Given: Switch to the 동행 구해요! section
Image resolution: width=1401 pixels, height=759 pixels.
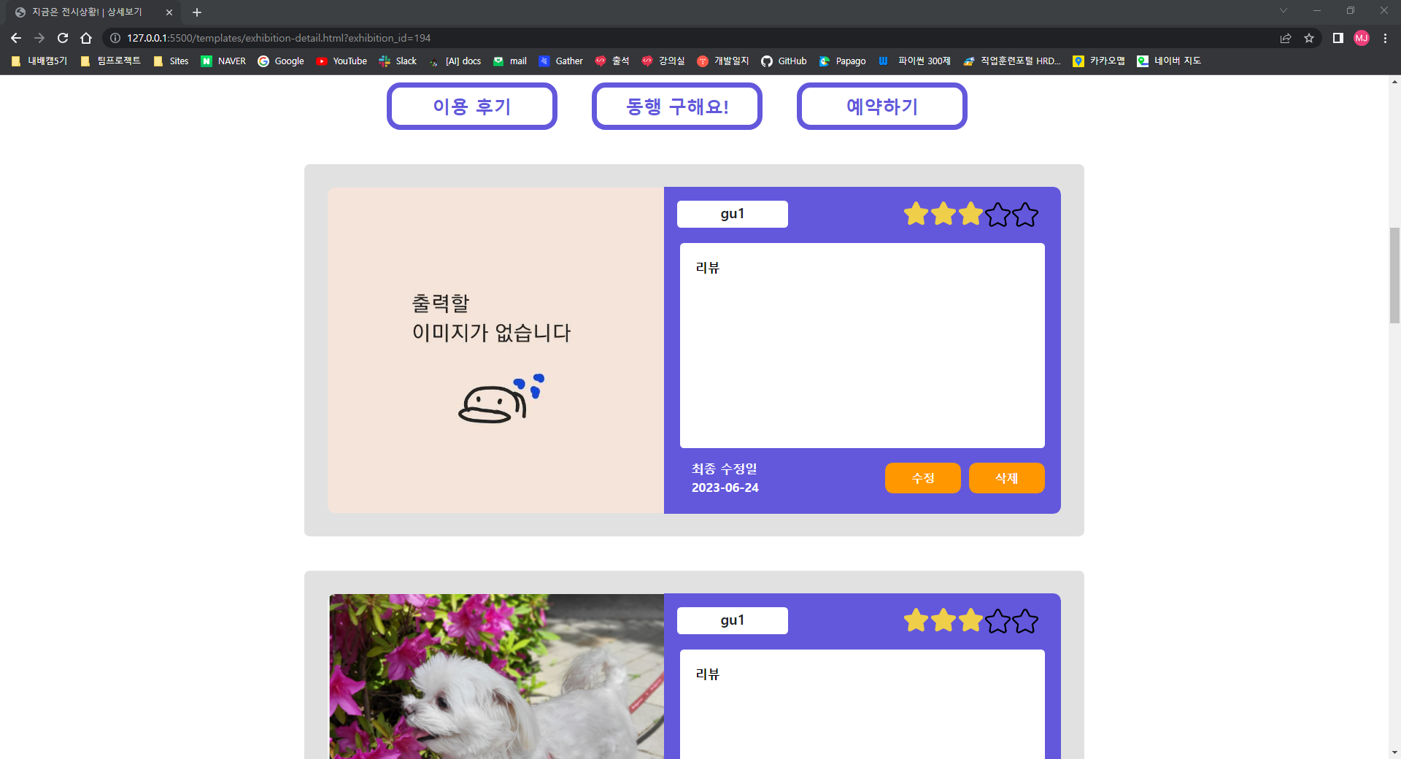Looking at the screenshot, I should (677, 107).
